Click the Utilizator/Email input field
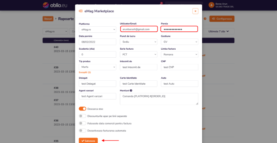 (x=139, y=29)
